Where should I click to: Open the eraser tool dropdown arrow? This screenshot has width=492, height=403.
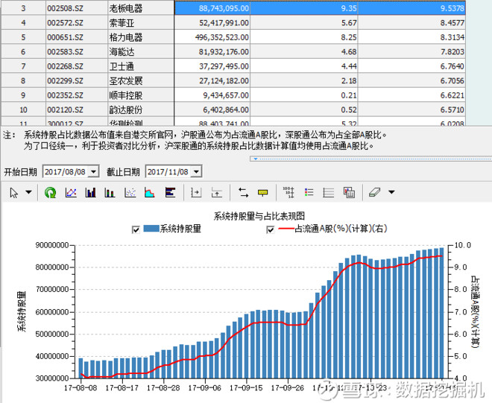coord(391,192)
